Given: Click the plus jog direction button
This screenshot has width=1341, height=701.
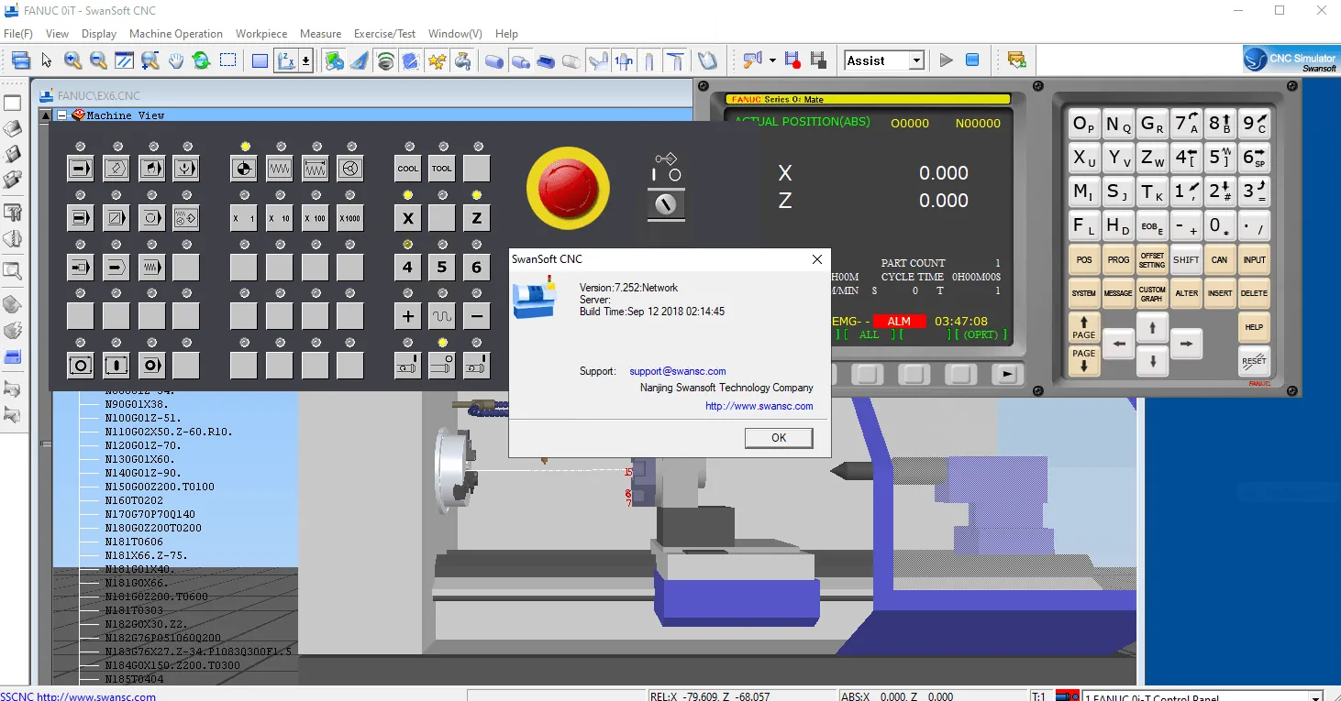Looking at the screenshot, I should [408, 317].
